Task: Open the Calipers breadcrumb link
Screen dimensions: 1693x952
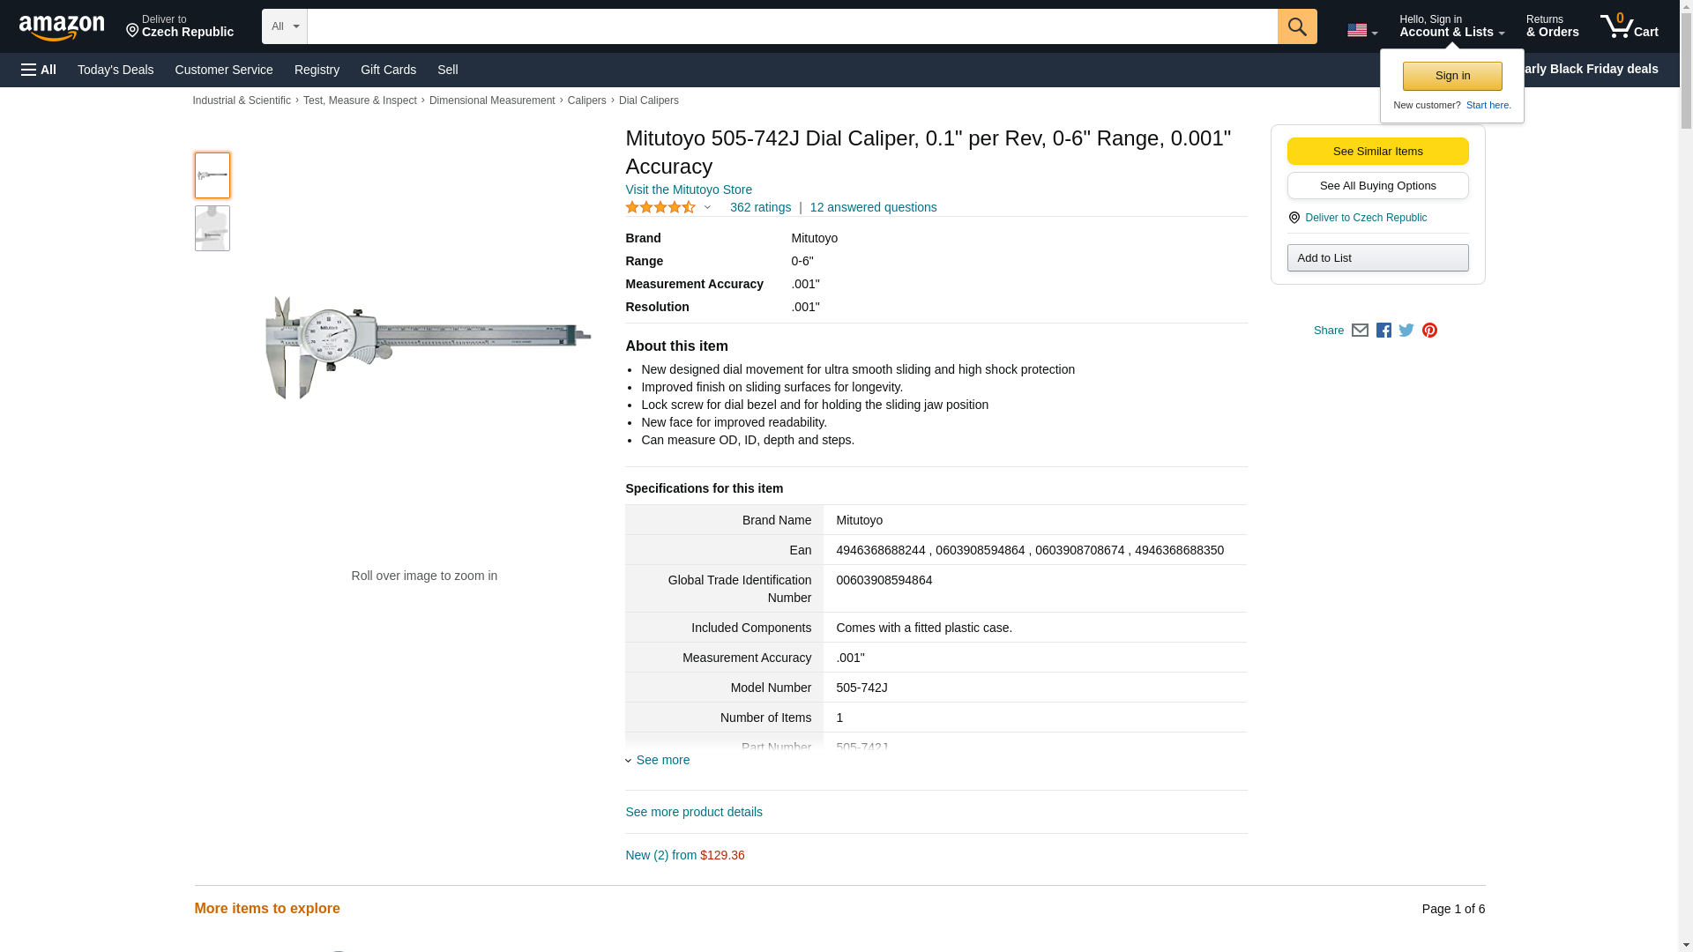Action: click(586, 100)
